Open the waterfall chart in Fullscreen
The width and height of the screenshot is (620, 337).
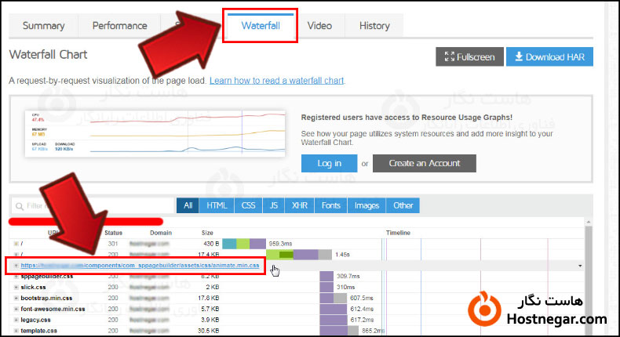(470, 56)
